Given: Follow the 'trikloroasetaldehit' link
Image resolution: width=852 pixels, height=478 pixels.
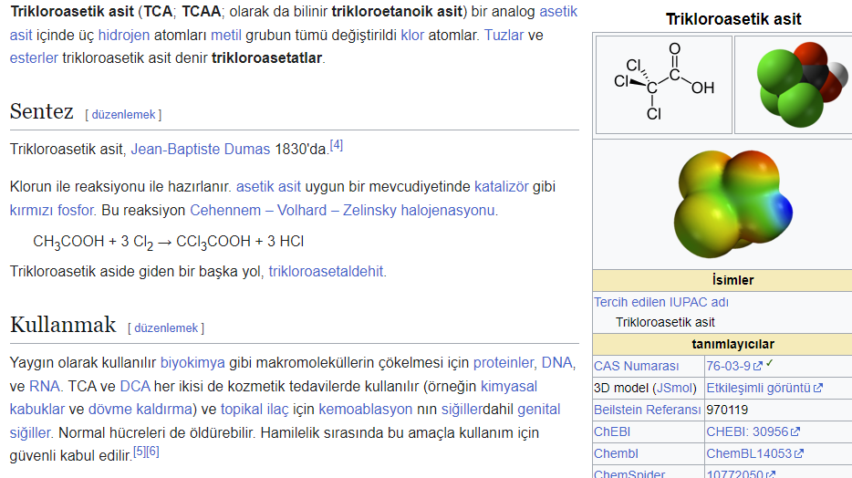Looking at the screenshot, I should pos(326,272).
